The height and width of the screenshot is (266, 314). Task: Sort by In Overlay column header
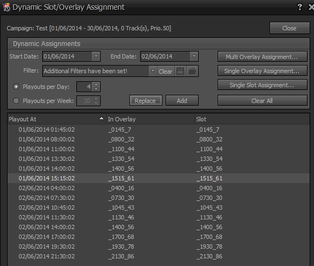click(150, 119)
